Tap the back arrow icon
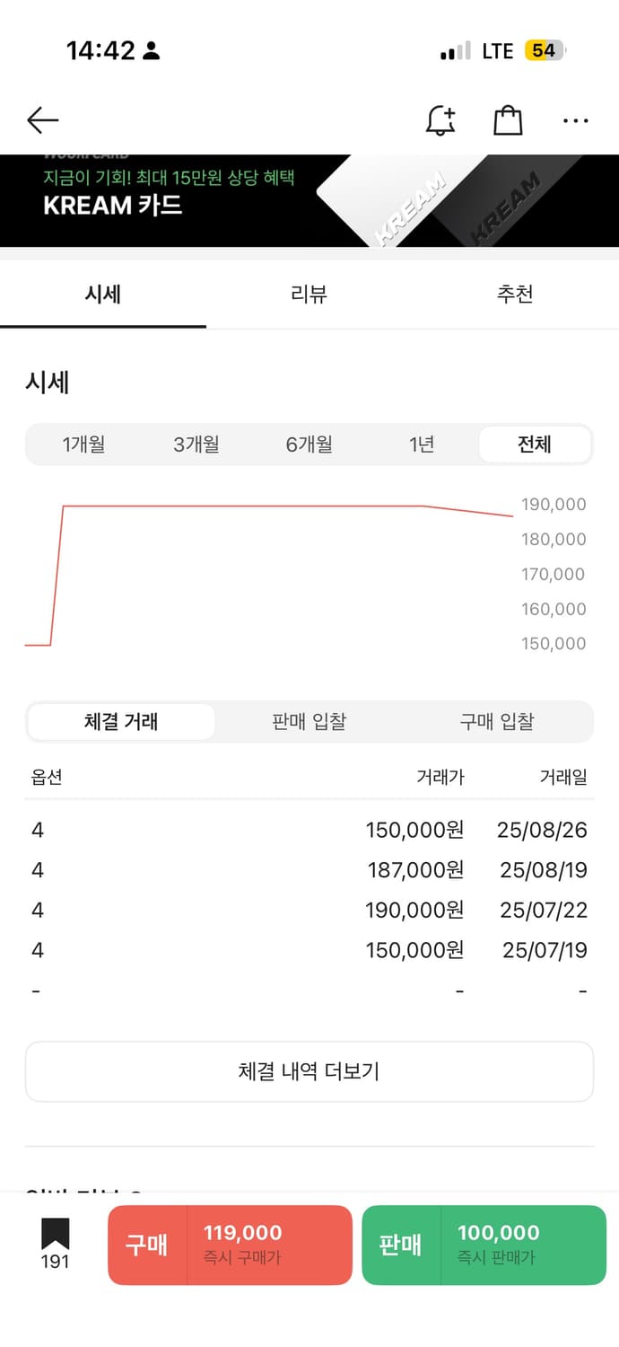This screenshot has height=1347, width=619. pos(42,120)
